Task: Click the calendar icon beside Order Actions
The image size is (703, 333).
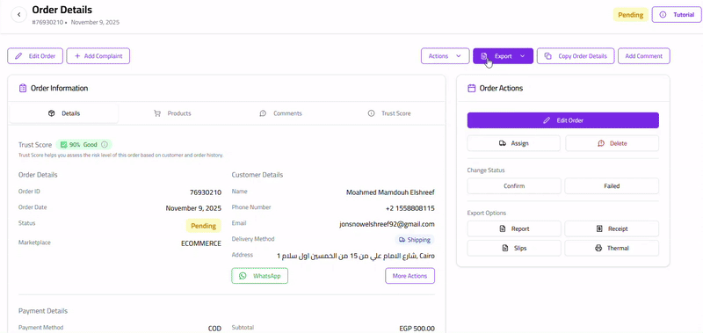Action: (x=471, y=88)
